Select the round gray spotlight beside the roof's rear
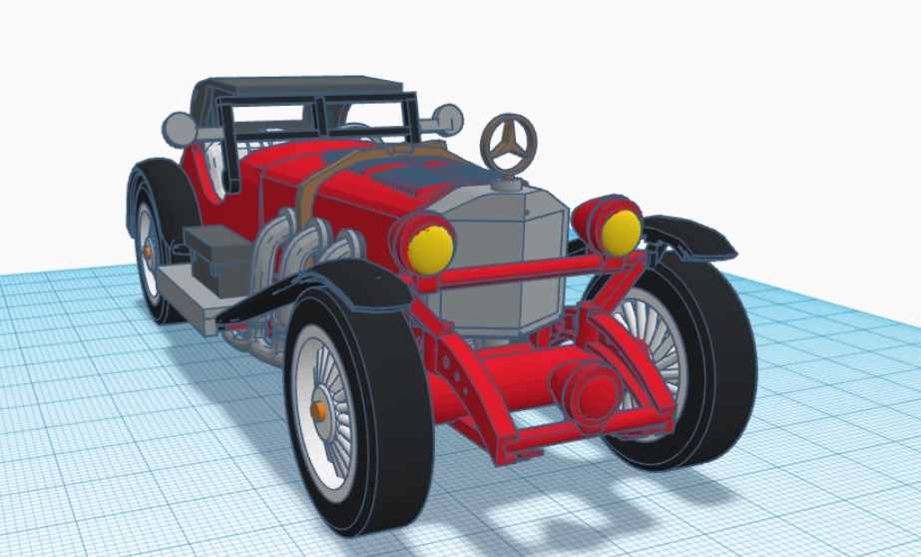This screenshot has width=921, height=557. [x=180, y=130]
